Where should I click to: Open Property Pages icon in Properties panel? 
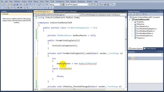click(x=136, y=58)
